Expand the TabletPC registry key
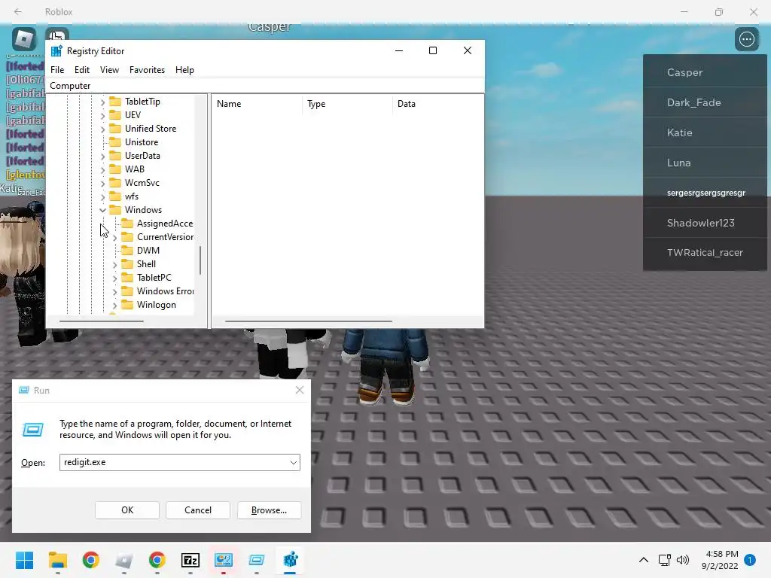 click(x=114, y=278)
